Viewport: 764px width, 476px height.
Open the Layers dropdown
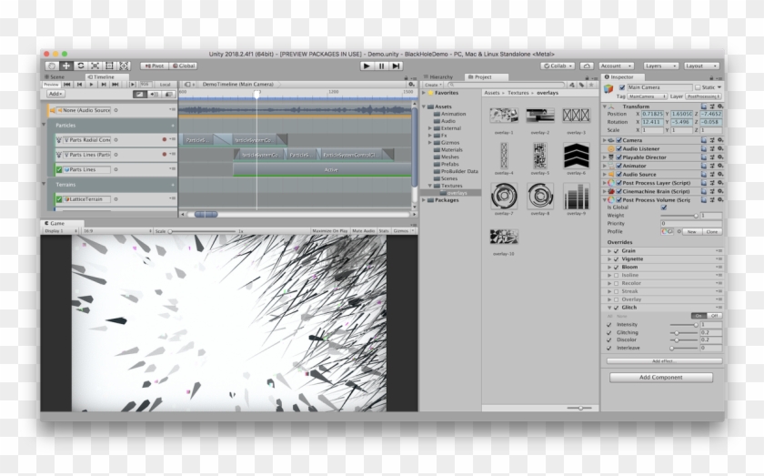click(660, 66)
